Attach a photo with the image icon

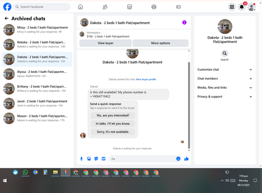89,159
